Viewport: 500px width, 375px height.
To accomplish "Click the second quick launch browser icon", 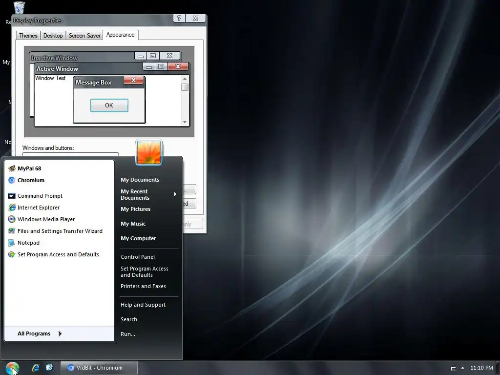I will [49, 368].
